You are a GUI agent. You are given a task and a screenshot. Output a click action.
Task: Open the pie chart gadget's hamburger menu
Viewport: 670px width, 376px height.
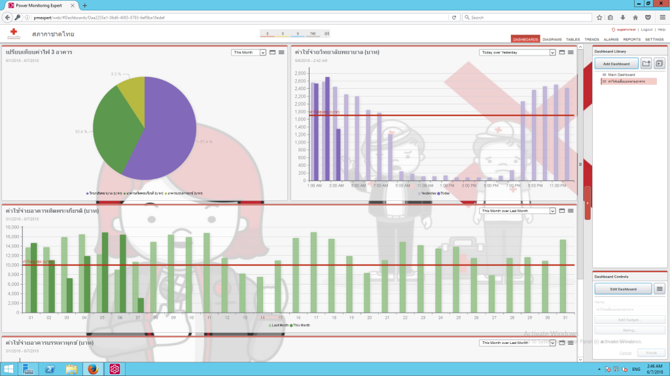point(281,52)
